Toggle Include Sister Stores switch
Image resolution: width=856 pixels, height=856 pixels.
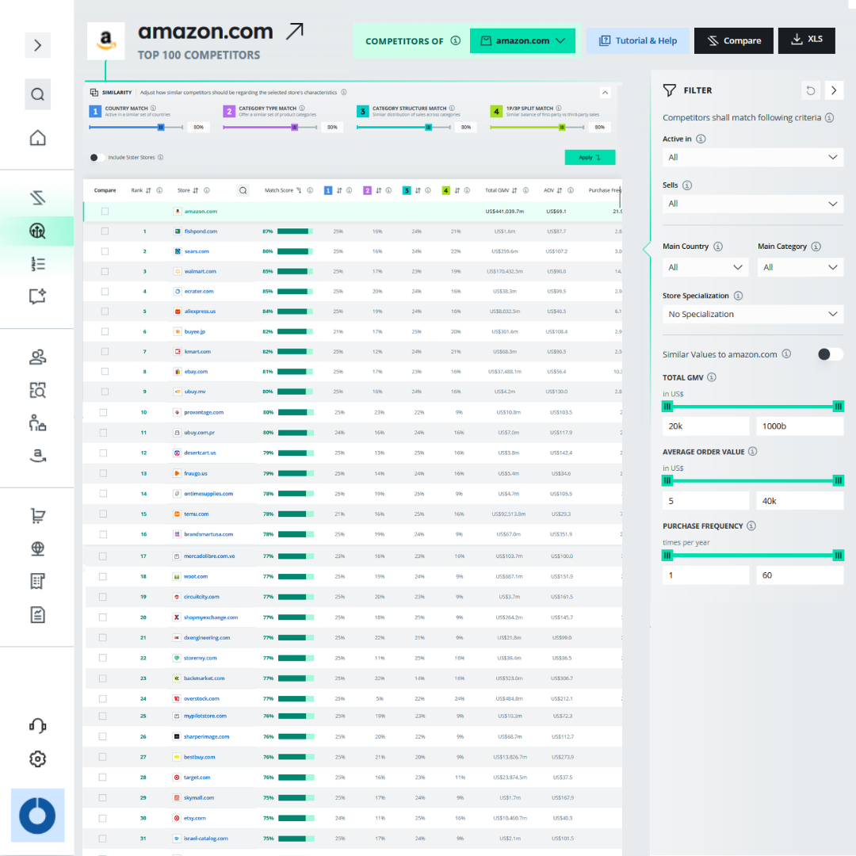(97, 157)
